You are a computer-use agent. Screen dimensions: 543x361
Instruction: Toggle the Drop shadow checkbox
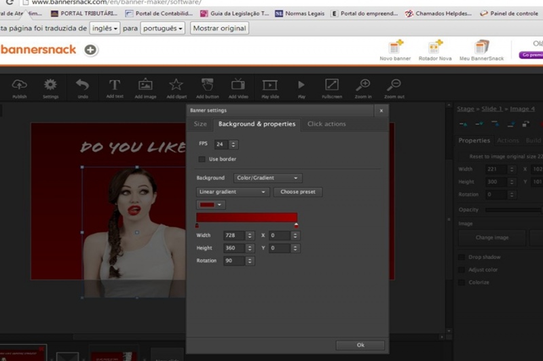462,257
